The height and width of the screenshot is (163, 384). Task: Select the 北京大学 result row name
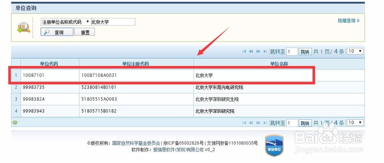point(204,76)
